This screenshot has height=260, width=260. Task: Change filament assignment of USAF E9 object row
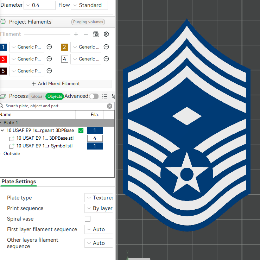[x=95, y=131]
